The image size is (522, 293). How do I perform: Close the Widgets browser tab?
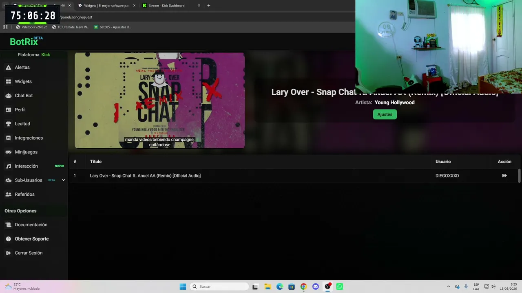coord(134,6)
